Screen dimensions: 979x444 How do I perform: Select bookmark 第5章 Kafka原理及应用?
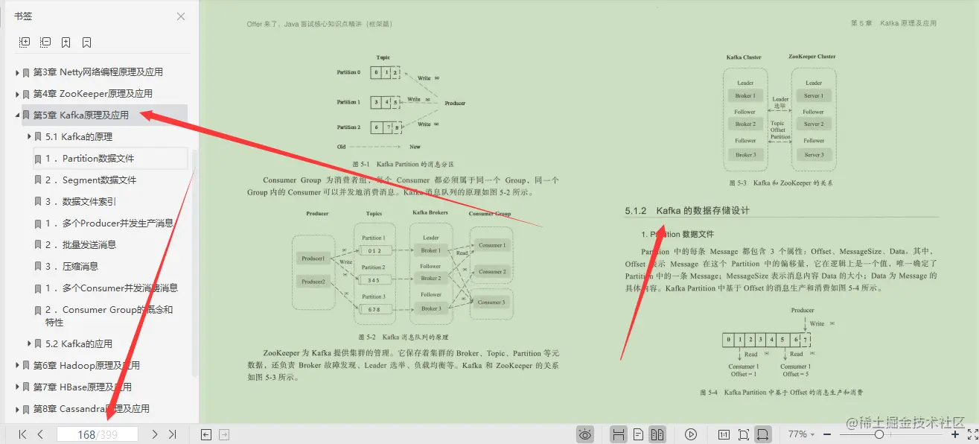pos(81,115)
